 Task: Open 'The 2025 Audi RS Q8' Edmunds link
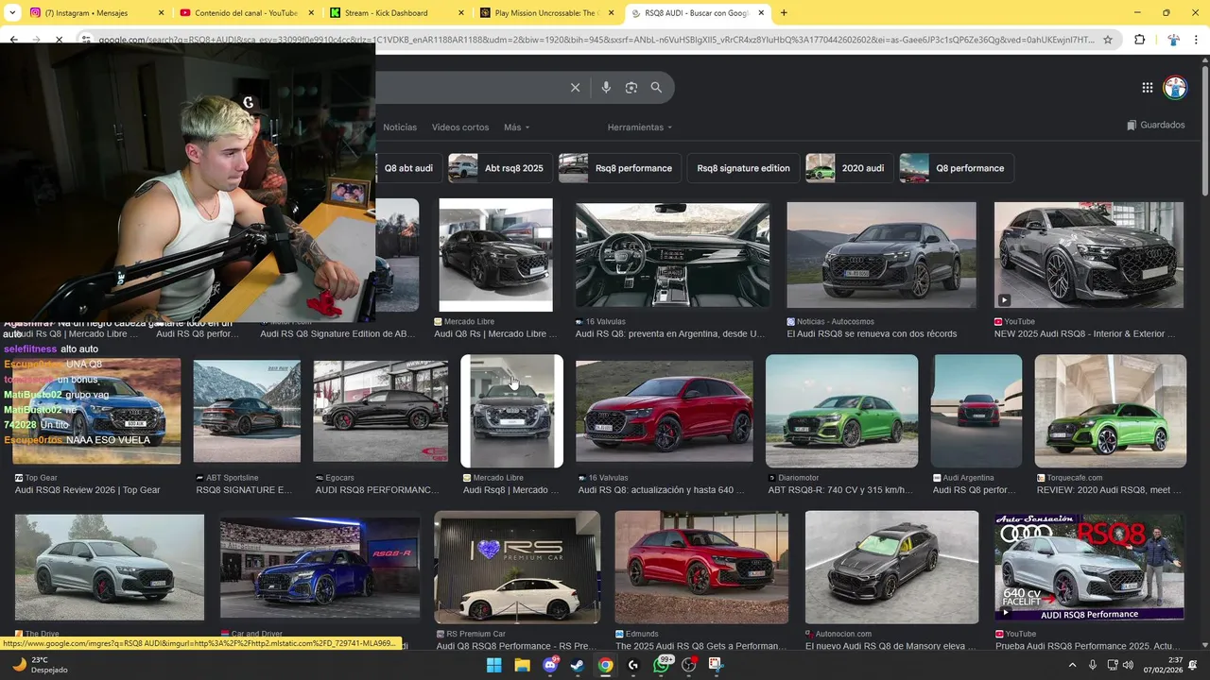[700, 646]
